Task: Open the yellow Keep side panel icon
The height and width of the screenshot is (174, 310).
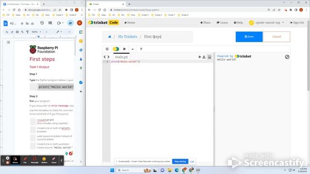Action: coord(81,41)
